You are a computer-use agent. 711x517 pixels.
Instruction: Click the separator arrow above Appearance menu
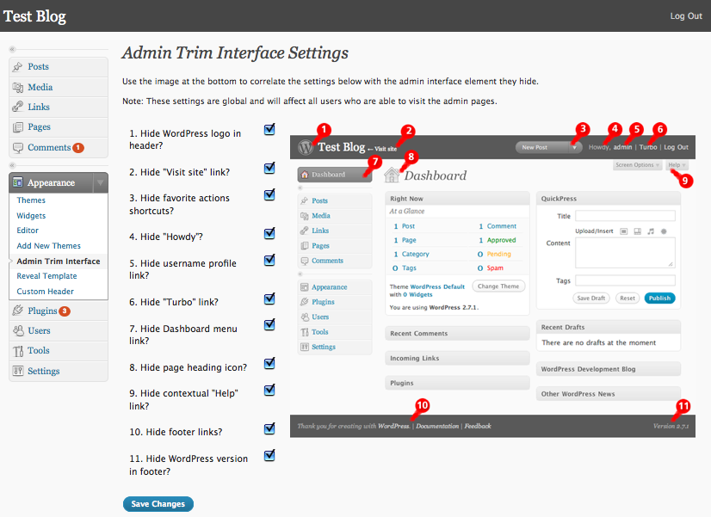13,165
